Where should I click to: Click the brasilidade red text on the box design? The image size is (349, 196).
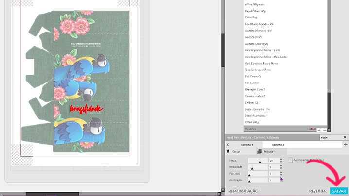(x=87, y=109)
